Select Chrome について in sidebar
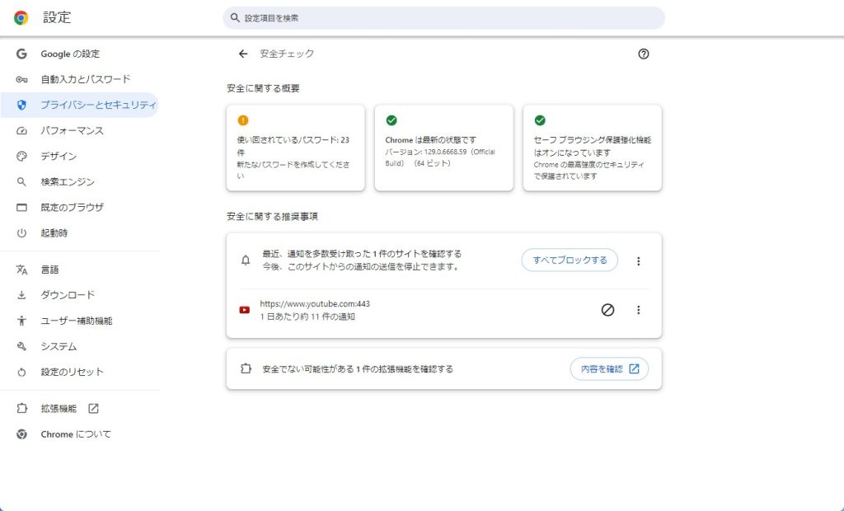 (75, 434)
